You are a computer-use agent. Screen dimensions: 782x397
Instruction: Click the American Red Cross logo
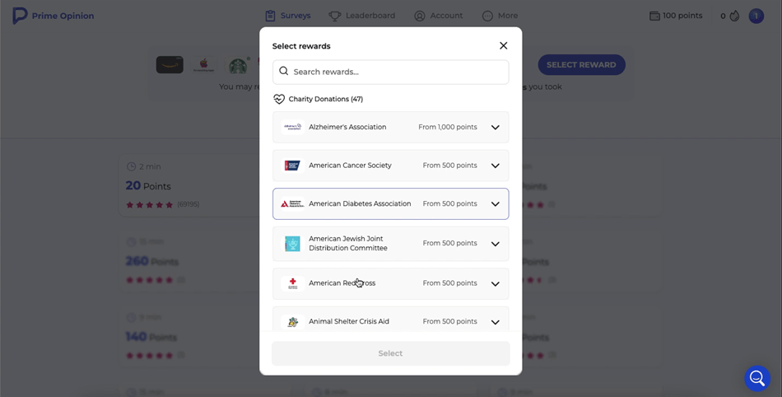(293, 283)
